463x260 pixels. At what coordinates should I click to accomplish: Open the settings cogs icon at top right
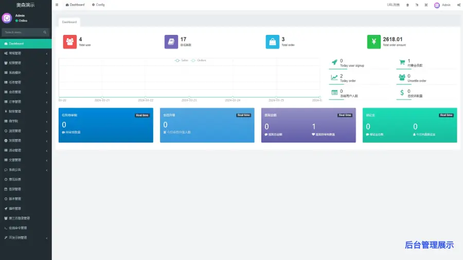457,5
